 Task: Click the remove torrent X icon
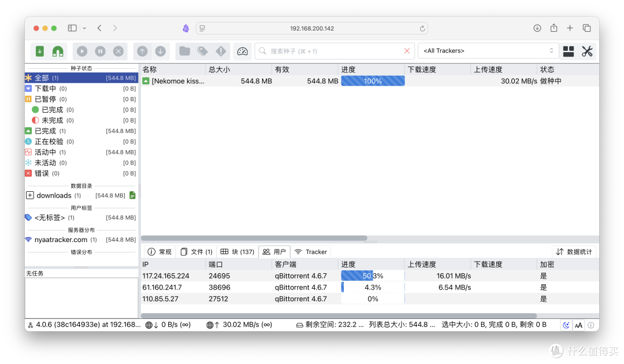118,51
